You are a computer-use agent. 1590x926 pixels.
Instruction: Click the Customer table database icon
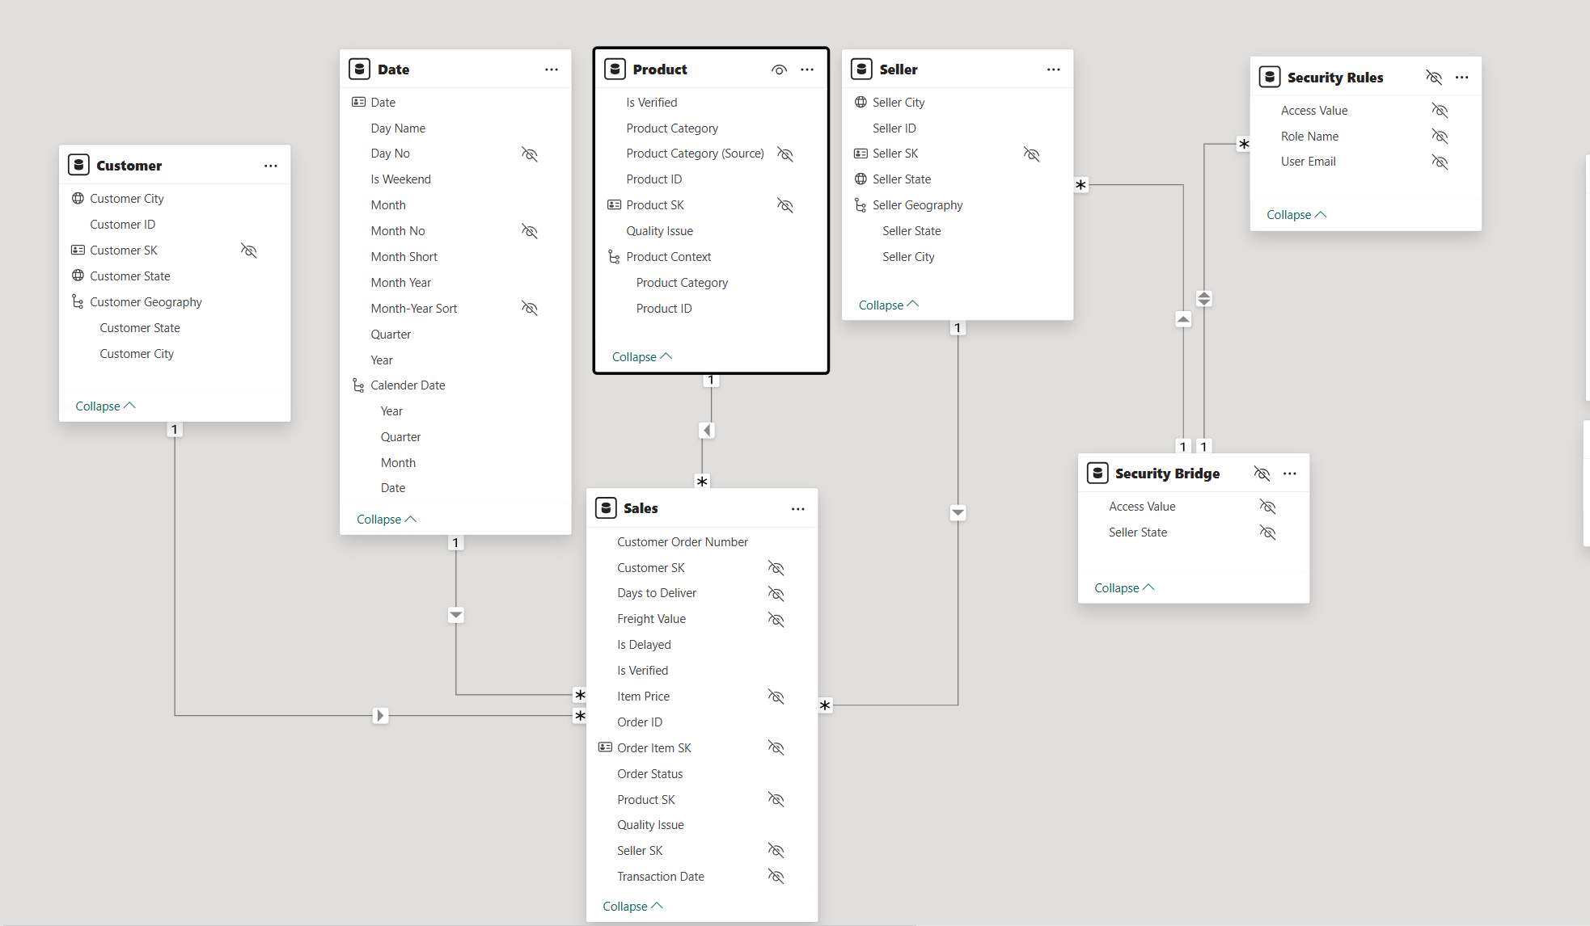(x=78, y=166)
